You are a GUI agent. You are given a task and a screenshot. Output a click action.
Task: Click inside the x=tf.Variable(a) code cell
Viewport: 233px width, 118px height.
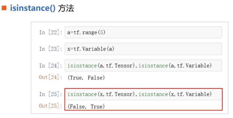(143, 49)
